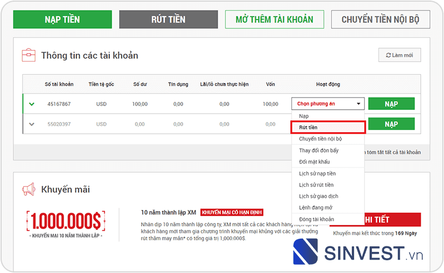Click account number 45167867

coord(59,104)
